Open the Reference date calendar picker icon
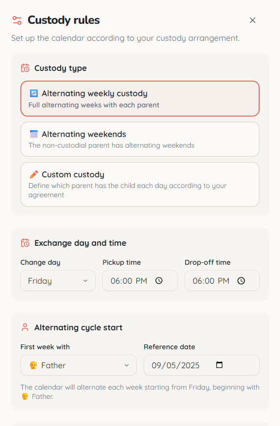This screenshot has height=426, width=280. (x=219, y=365)
